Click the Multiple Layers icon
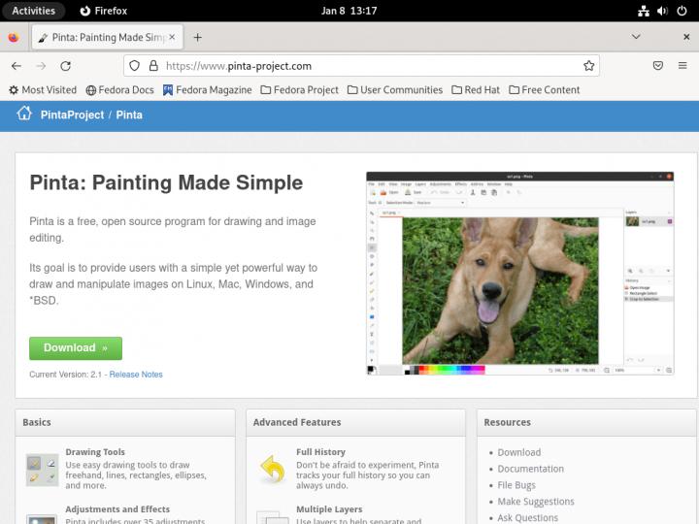Viewport: 699px width, 524px height. 273,518
